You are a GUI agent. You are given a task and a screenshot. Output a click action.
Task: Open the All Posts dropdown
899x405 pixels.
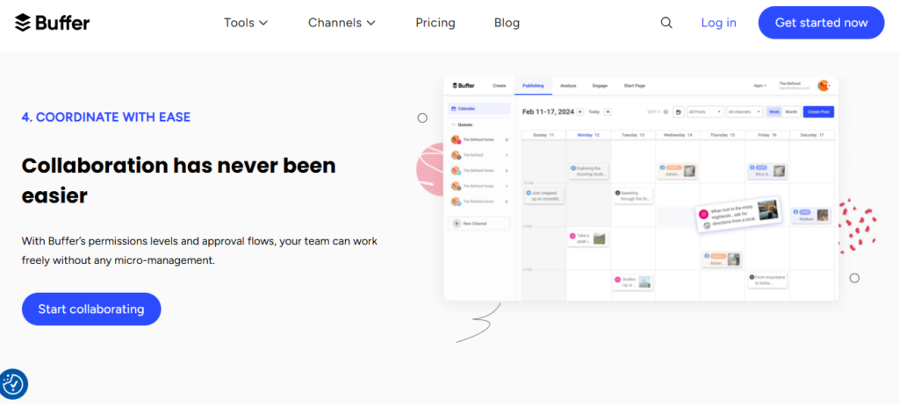pos(705,111)
